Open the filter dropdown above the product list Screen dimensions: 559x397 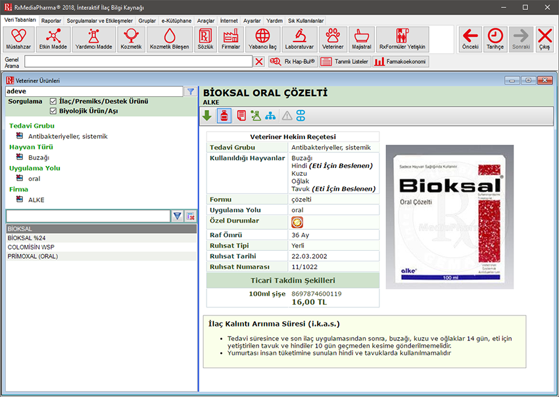pos(177,216)
